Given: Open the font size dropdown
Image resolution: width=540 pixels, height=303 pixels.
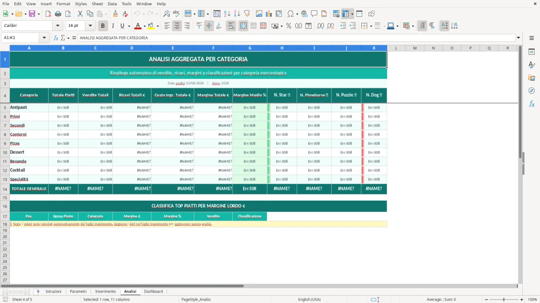Looking at the screenshot, I should [x=90, y=26].
